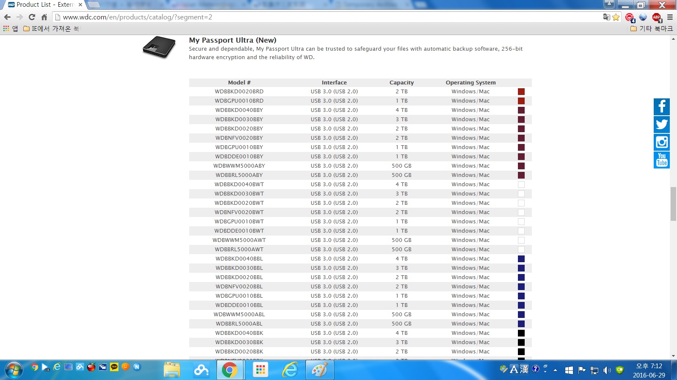Click the My Passport Ultra (New) heading

tap(233, 40)
